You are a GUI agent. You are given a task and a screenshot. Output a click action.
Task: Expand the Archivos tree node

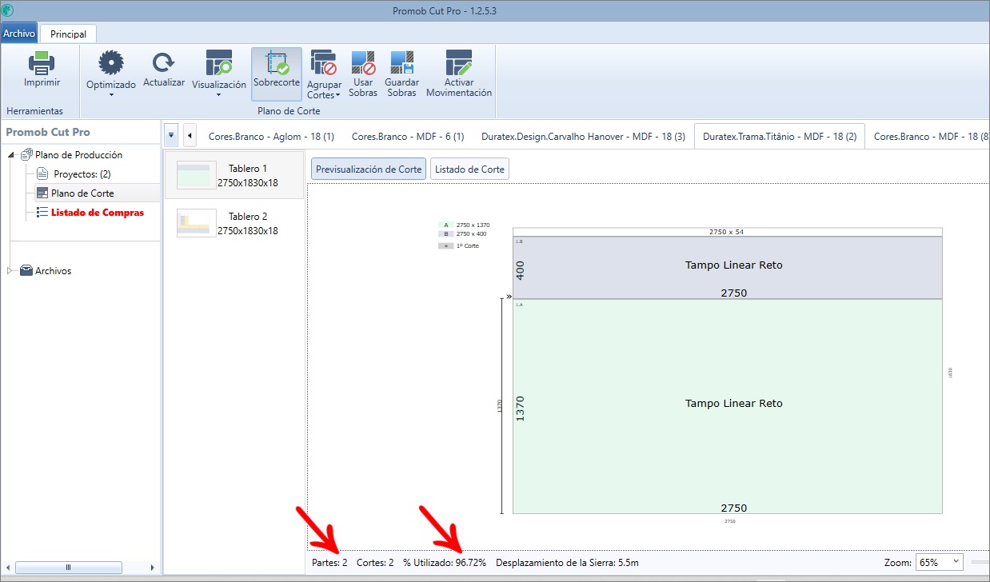tap(11, 271)
